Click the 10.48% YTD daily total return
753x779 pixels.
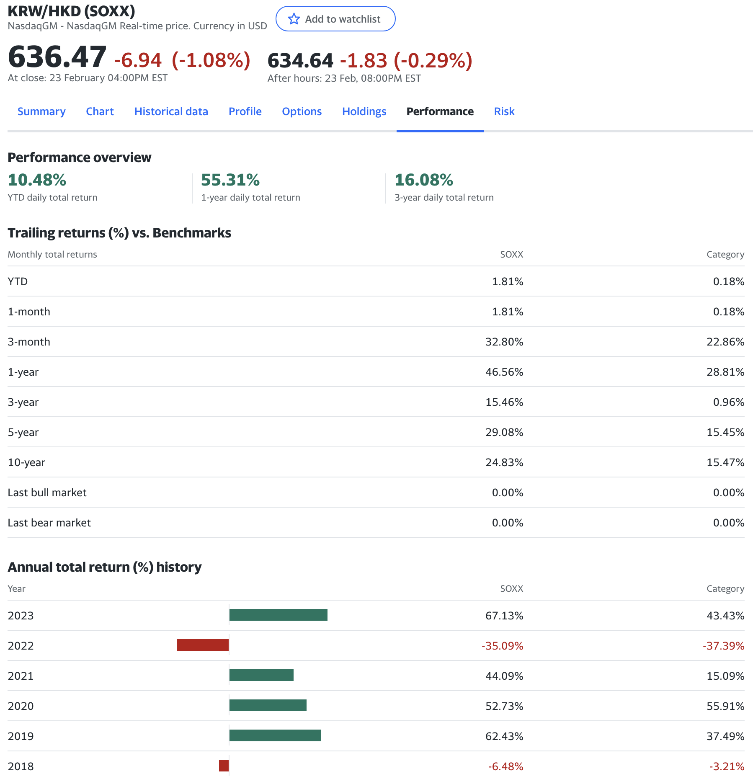[x=37, y=180]
